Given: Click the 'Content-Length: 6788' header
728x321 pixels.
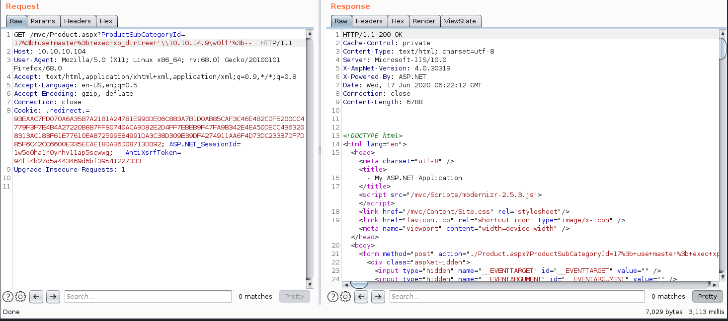Looking at the screenshot, I should click(x=383, y=102).
